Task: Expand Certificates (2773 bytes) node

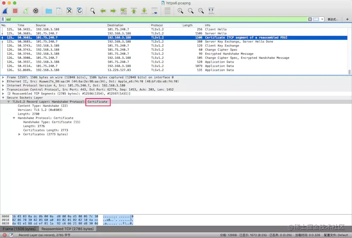Action: pos(19,134)
